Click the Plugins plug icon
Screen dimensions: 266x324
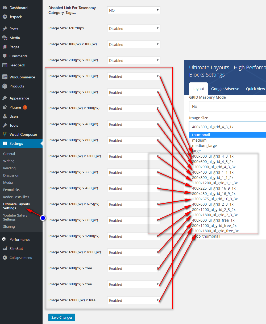click(5, 107)
